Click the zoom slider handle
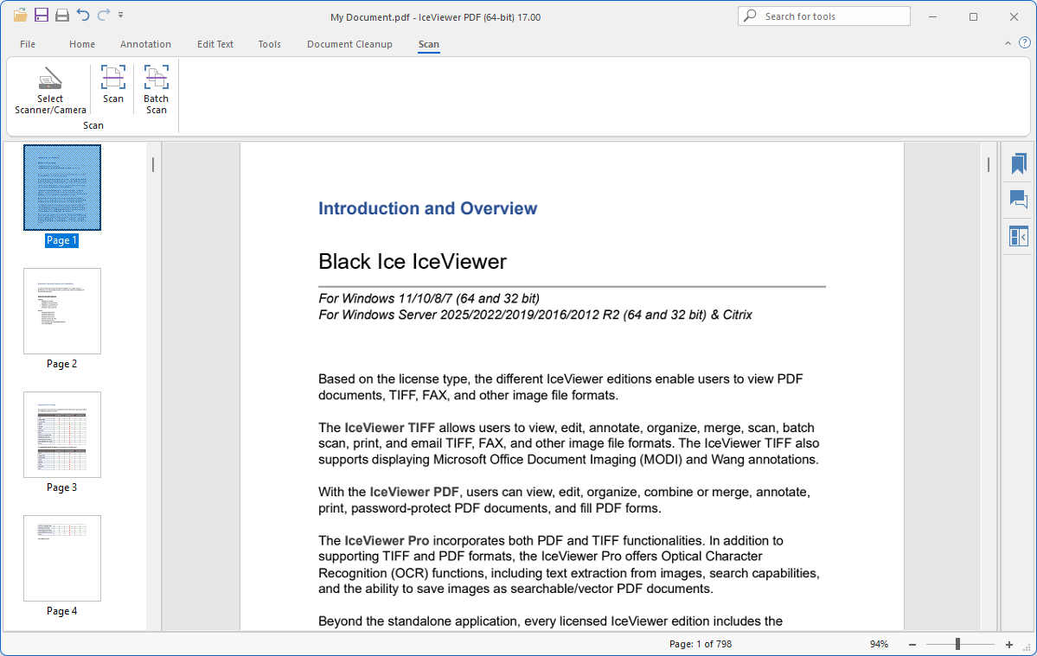 click(x=957, y=644)
